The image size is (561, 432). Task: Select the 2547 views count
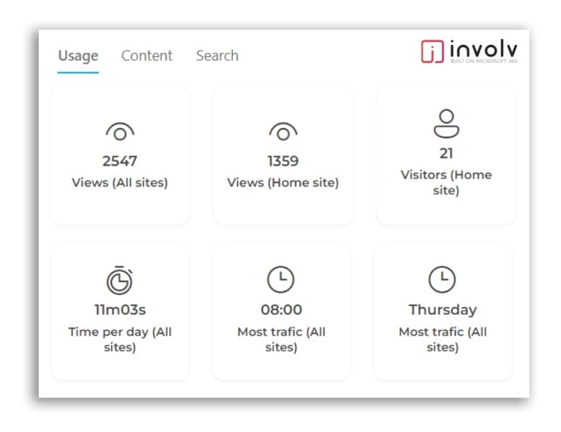pos(120,161)
